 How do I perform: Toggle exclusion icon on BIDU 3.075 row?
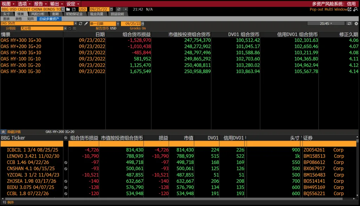pos(66,187)
